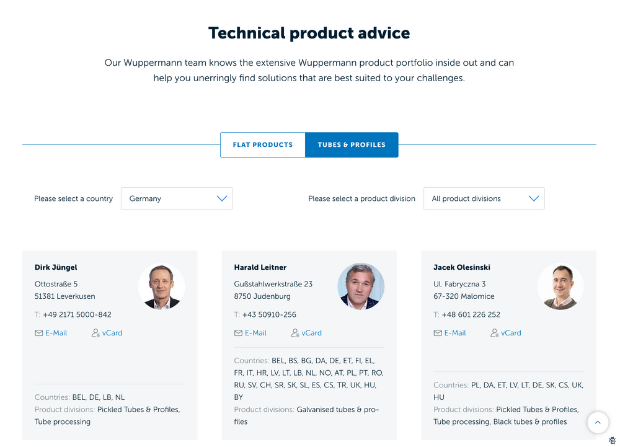Open the settings gear icon at bottom right
620x447 pixels.
613,440
